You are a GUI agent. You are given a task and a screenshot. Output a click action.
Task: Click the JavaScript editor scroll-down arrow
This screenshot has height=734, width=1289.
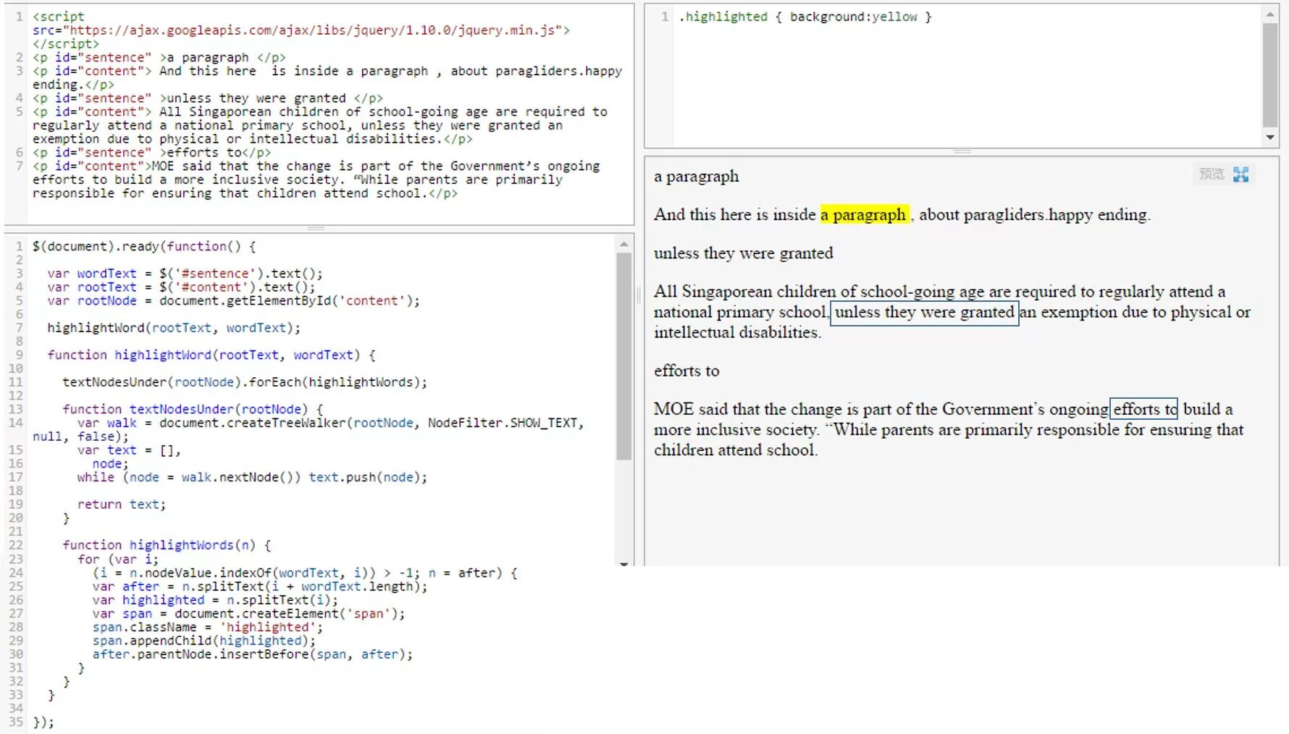coord(623,563)
